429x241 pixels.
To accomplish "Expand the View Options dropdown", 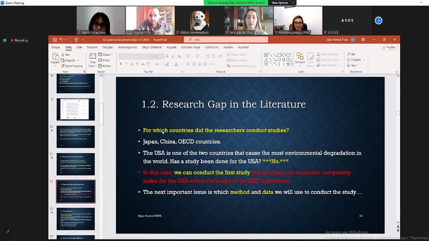I will click(280, 3).
